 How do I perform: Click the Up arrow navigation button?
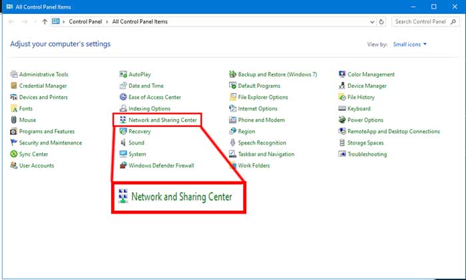coord(45,22)
